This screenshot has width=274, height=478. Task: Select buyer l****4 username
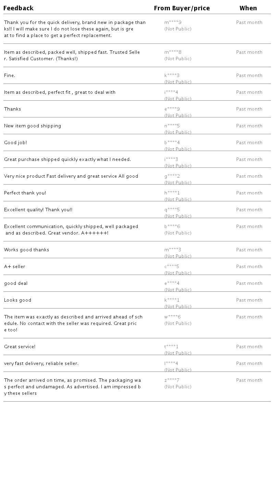point(171,364)
